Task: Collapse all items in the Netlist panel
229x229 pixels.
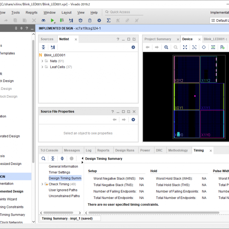Action: (x=43, y=47)
